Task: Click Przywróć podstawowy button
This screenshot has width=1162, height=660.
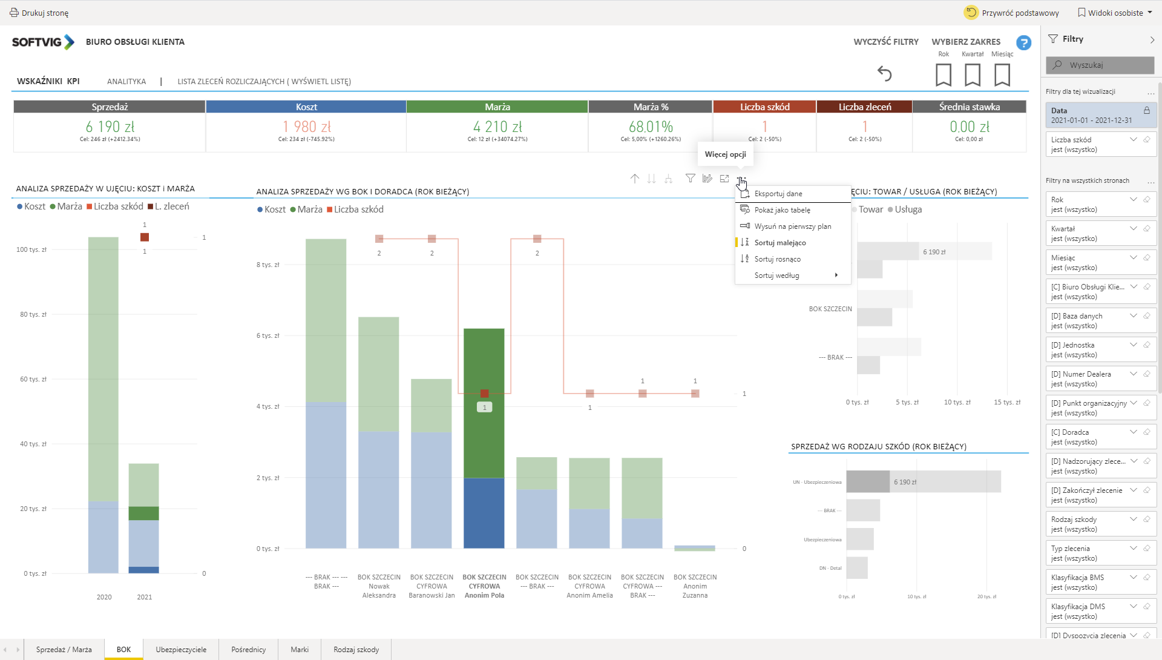Action: click(1012, 13)
